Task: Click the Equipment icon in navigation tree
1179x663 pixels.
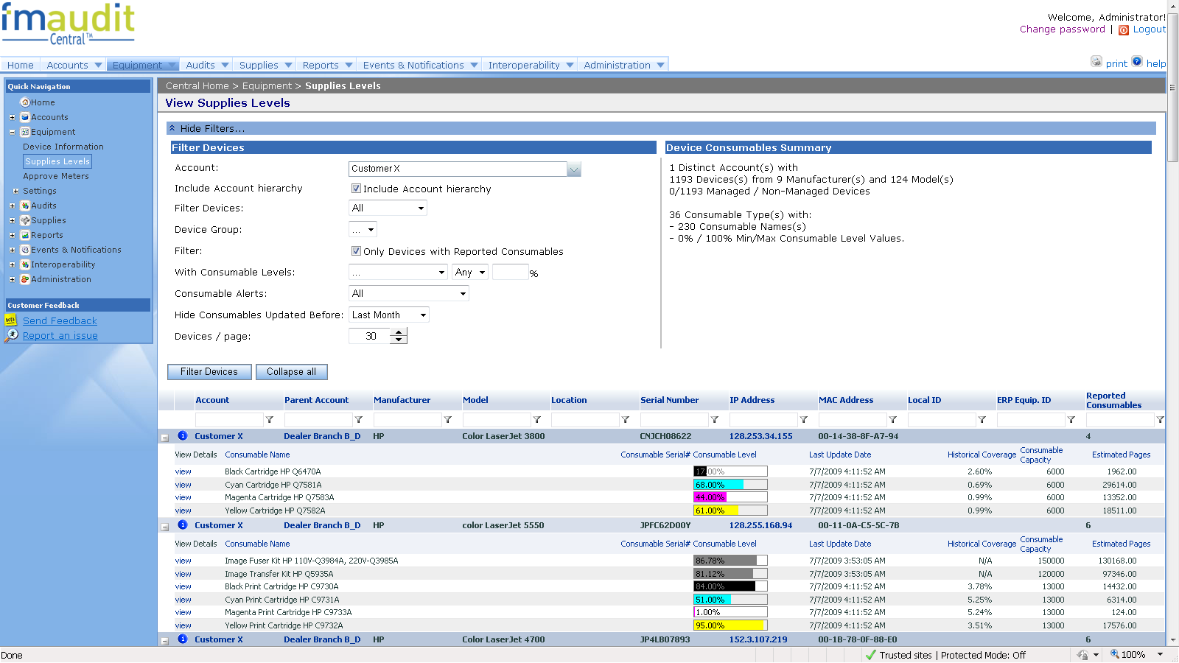Action: point(25,132)
